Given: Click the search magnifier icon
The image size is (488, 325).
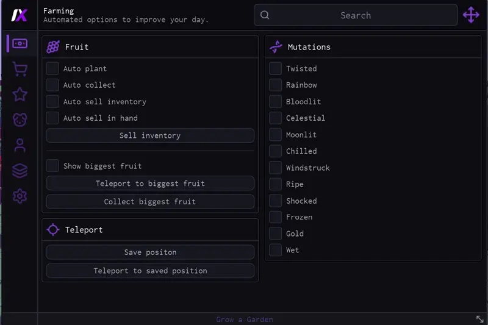Looking at the screenshot, I should point(265,15).
